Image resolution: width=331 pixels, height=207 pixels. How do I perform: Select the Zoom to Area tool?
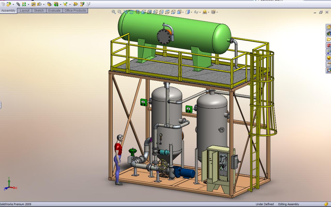point(120,12)
